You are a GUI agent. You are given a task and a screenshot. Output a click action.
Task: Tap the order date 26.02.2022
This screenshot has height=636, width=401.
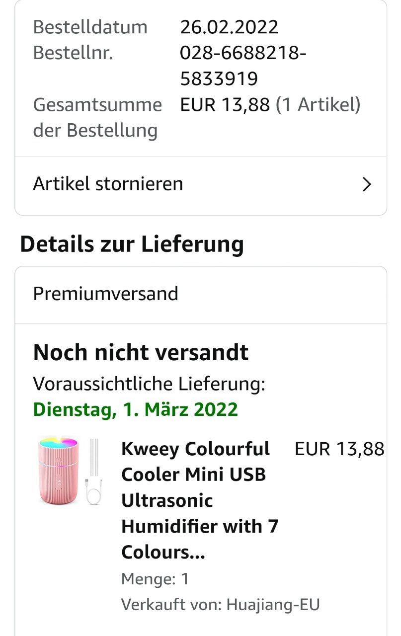tap(229, 27)
